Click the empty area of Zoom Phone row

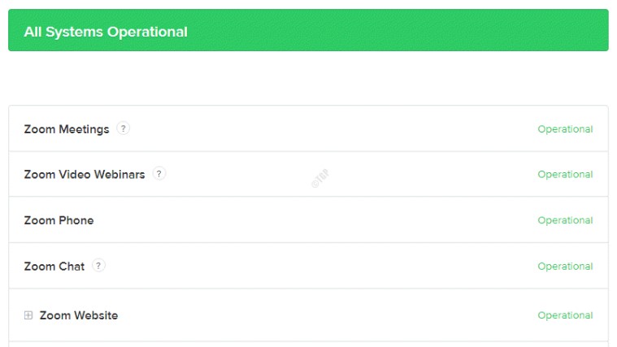(315, 220)
